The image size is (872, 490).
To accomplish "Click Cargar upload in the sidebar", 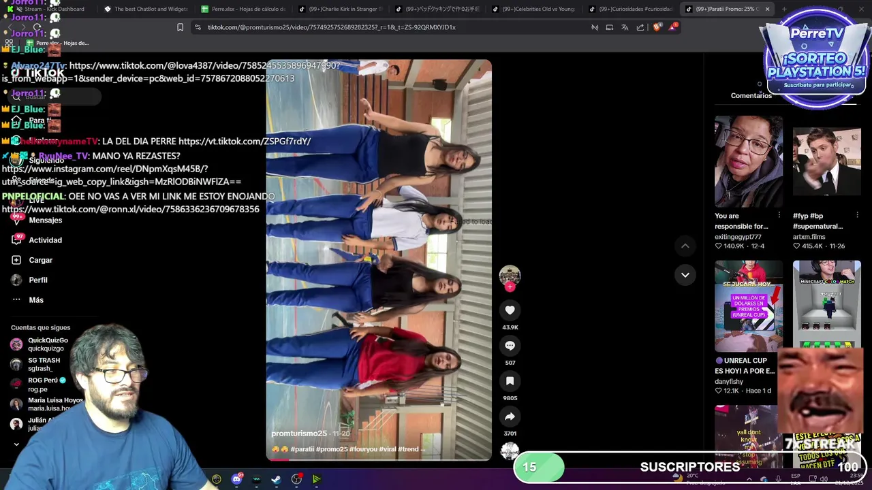I will tap(32, 260).
